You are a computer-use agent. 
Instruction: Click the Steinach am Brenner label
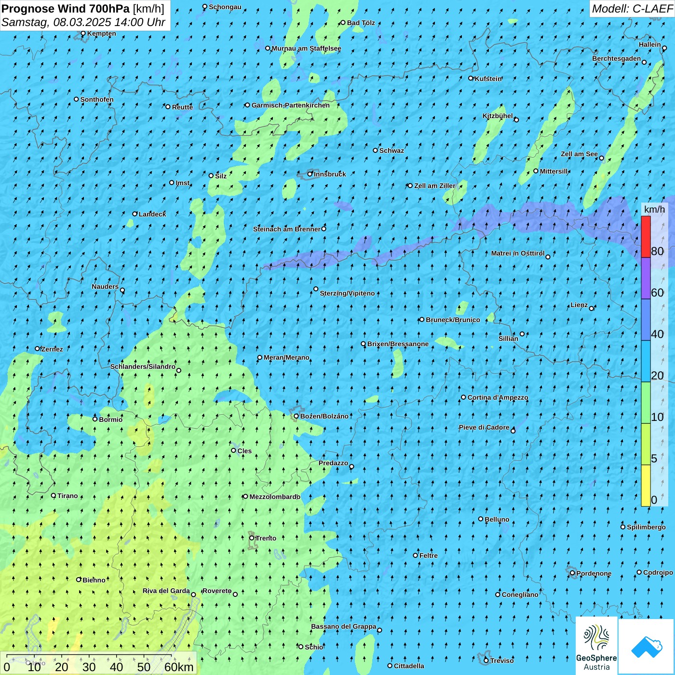pyautogui.click(x=286, y=229)
